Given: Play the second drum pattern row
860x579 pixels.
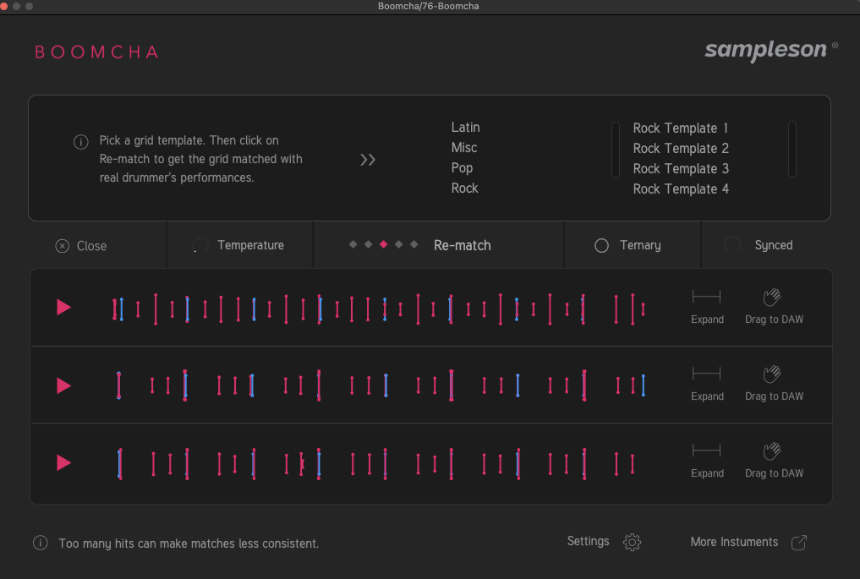Looking at the screenshot, I should pyautogui.click(x=63, y=386).
